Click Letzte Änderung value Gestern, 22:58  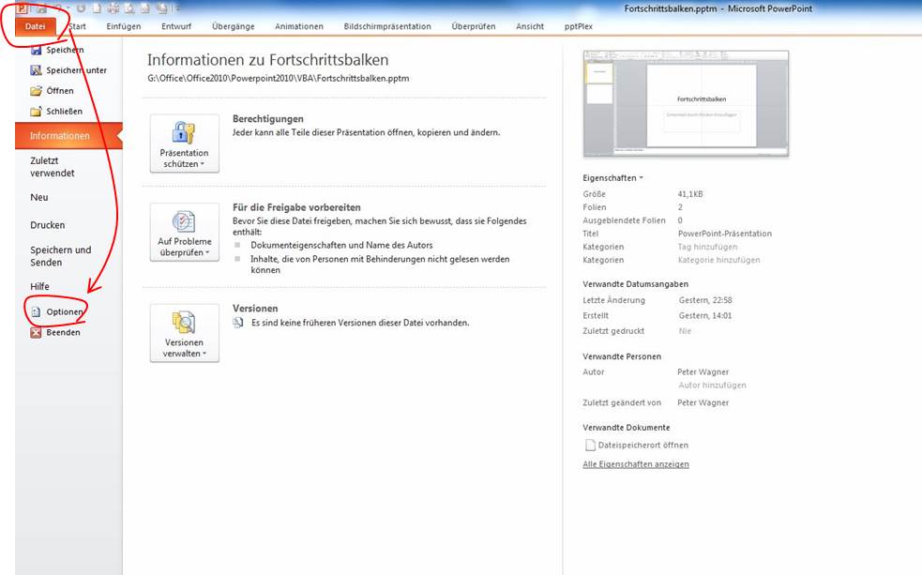(x=705, y=300)
